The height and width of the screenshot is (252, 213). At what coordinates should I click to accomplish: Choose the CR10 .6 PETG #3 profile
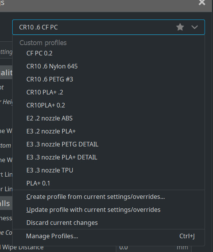point(109,80)
